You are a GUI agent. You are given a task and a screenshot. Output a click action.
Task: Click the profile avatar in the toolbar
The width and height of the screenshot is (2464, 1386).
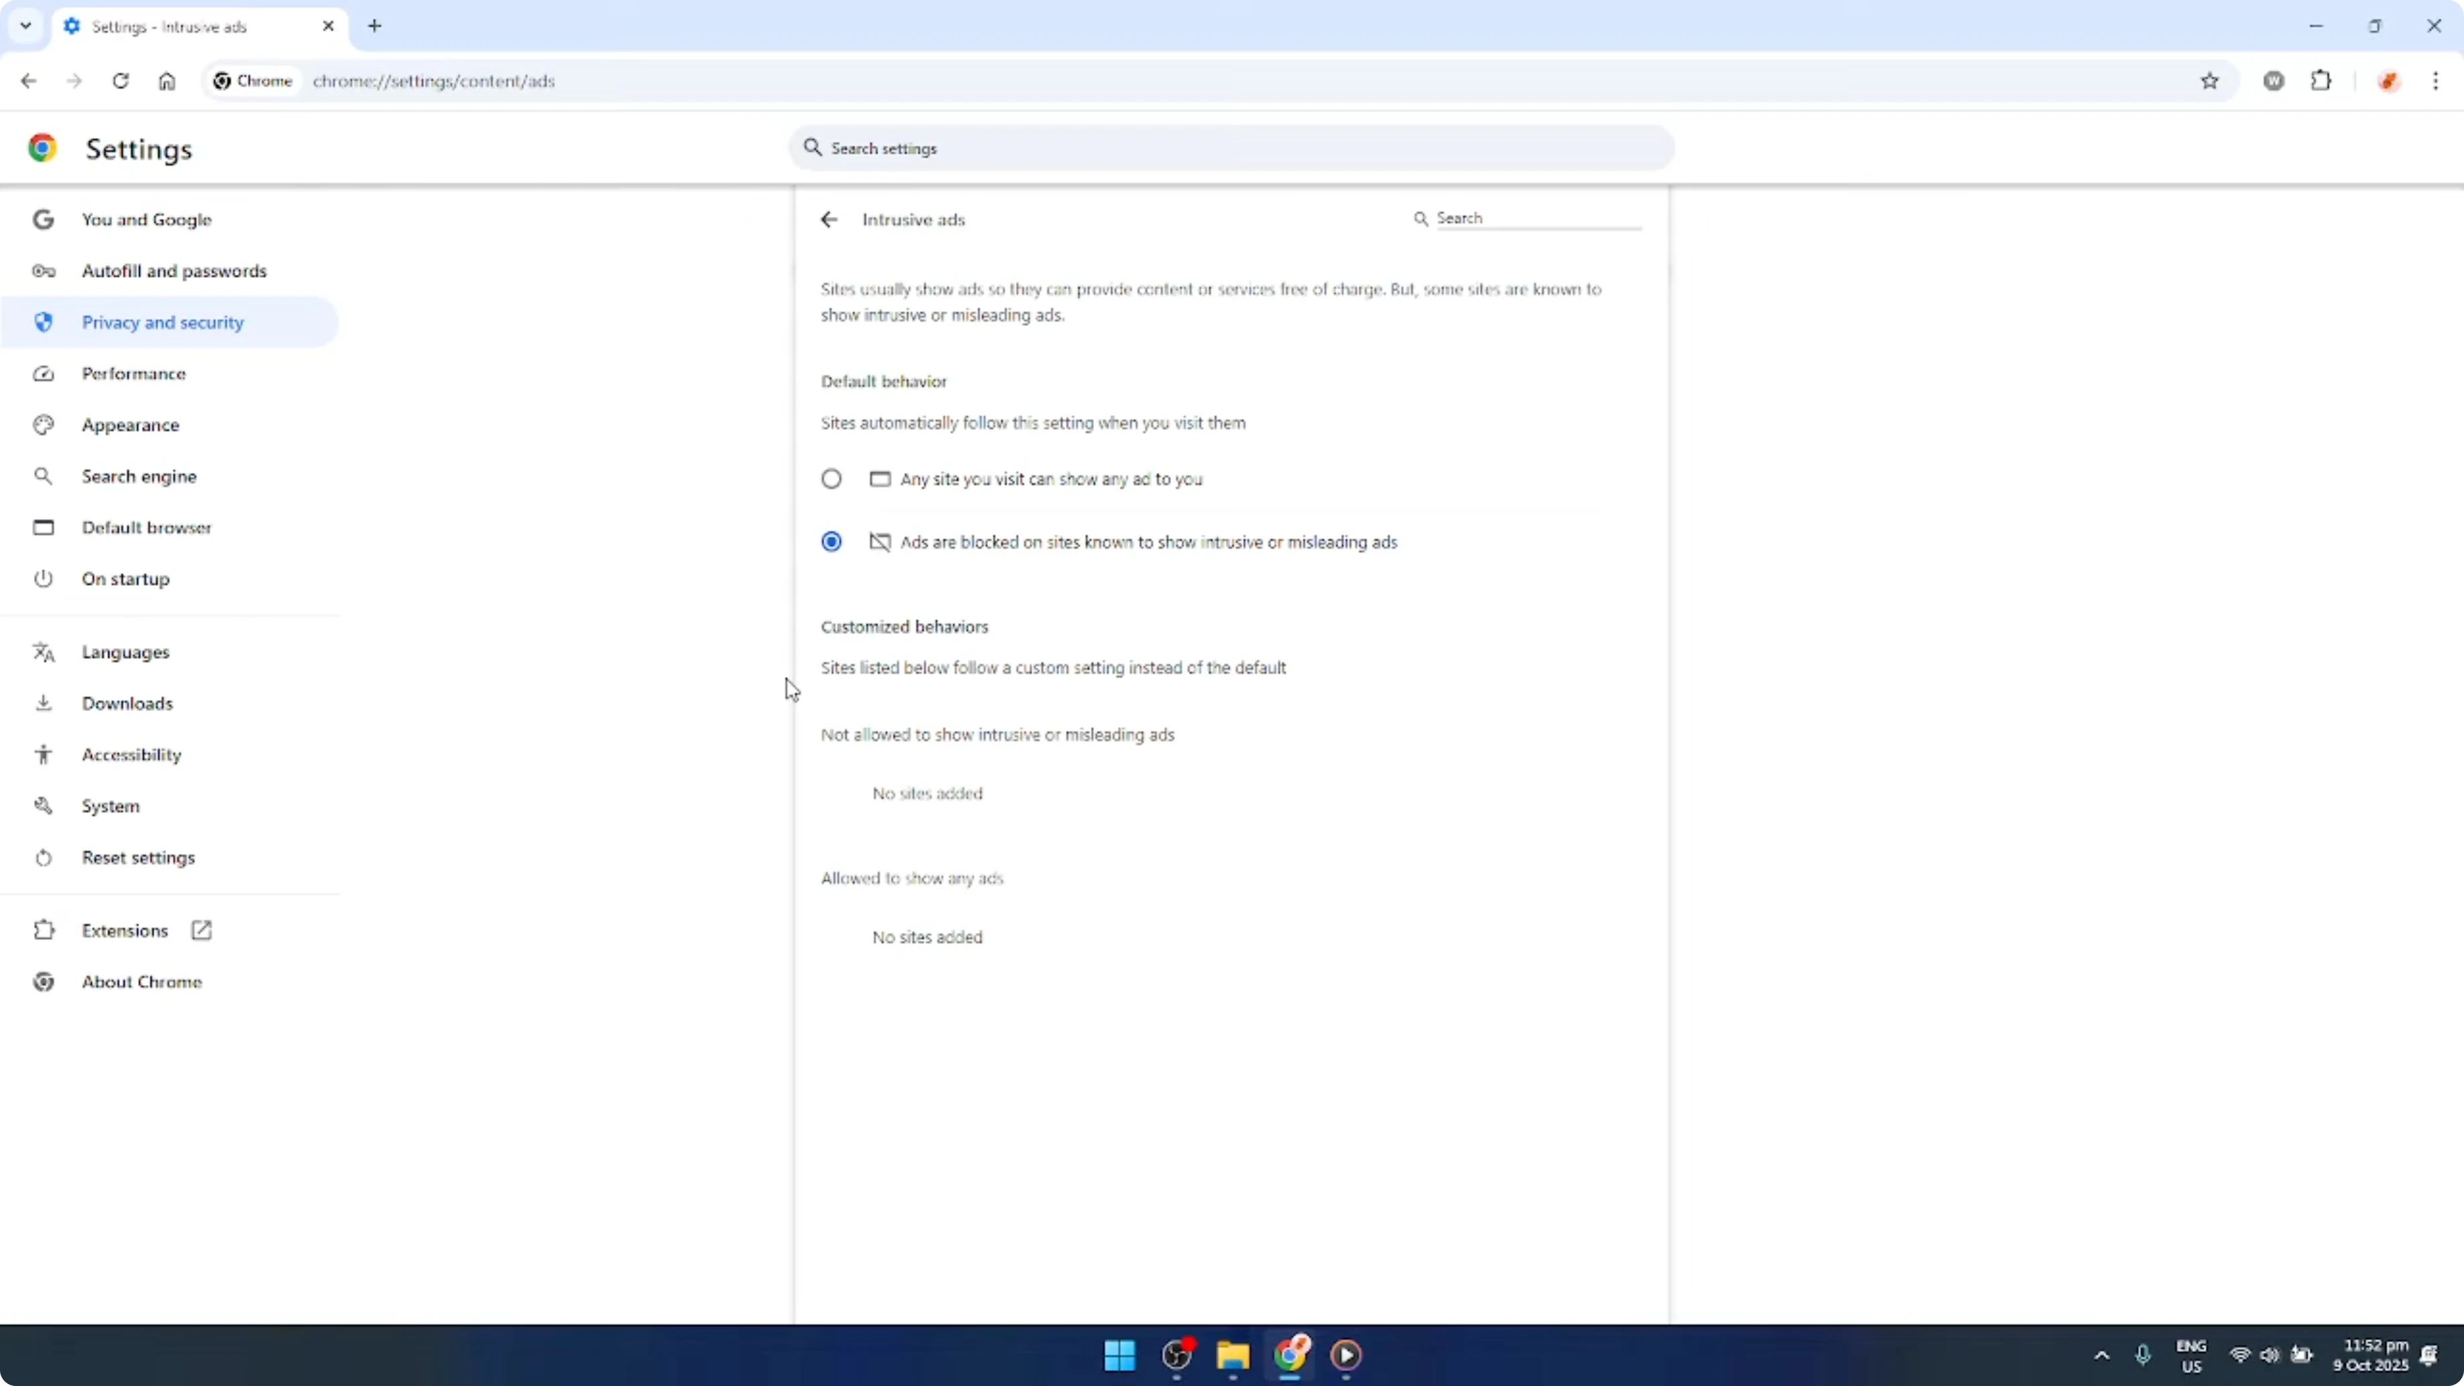(2388, 80)
